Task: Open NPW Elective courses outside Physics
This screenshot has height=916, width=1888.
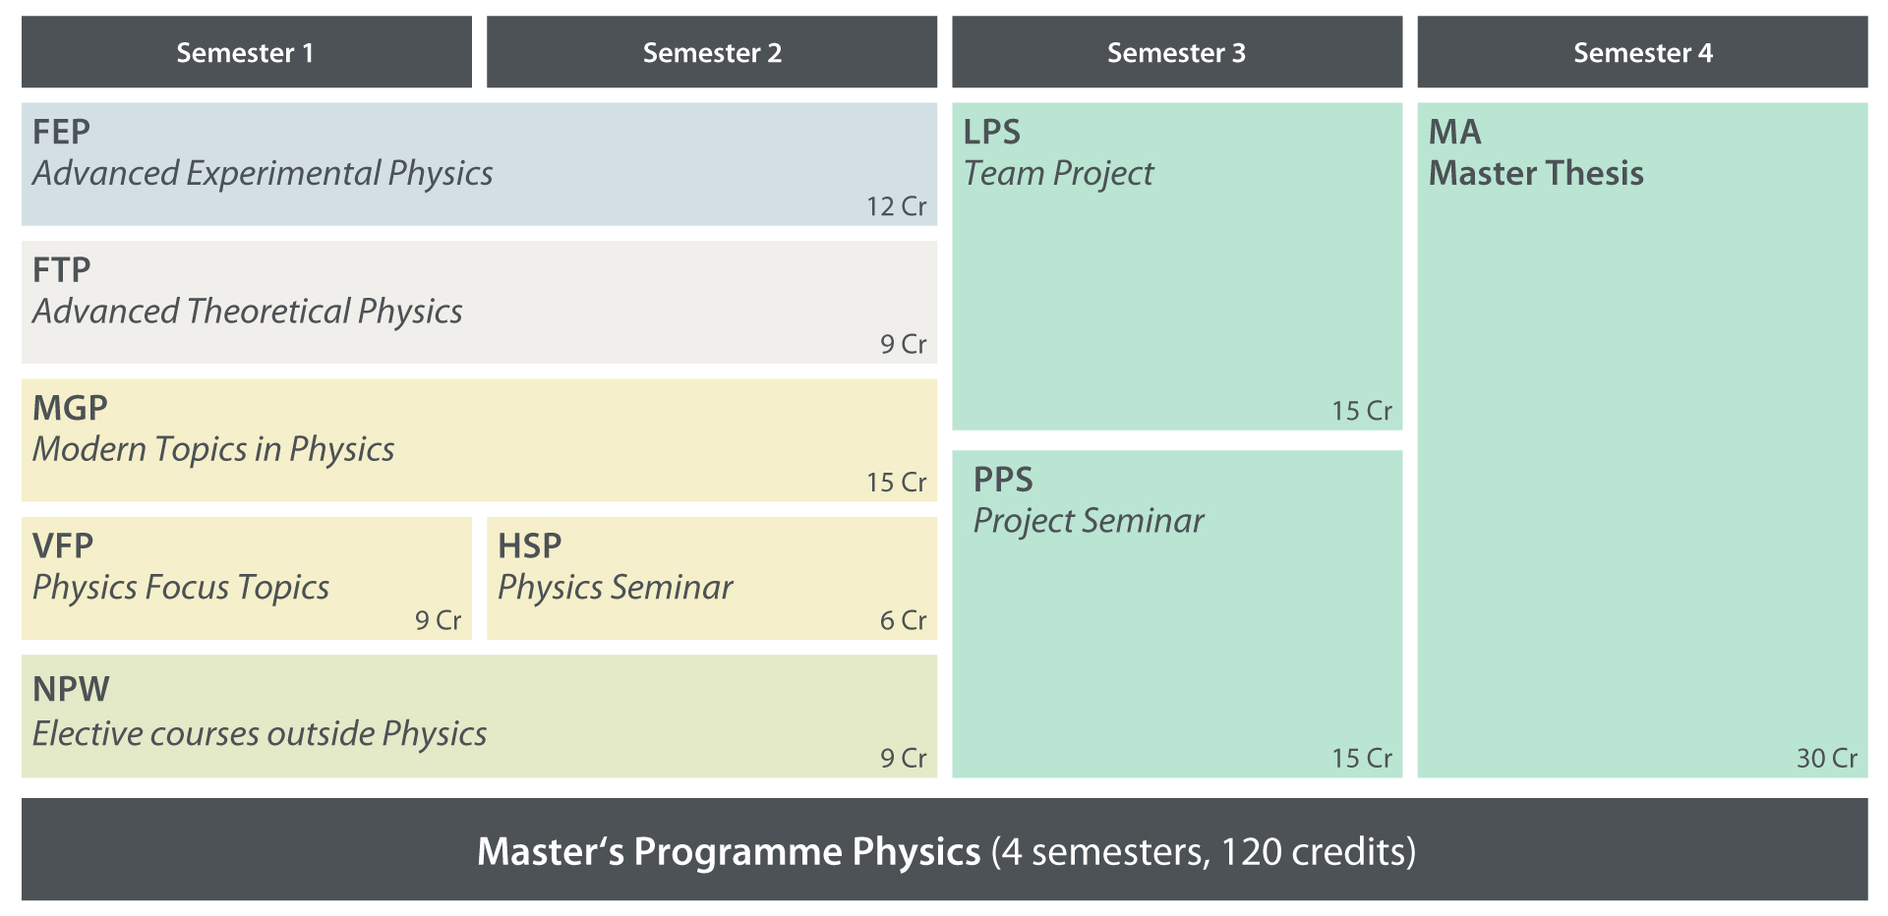Action: pyautogui.click(x=479, y=716)
